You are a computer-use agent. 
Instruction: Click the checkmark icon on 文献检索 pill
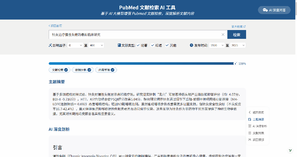click(66, 70)
